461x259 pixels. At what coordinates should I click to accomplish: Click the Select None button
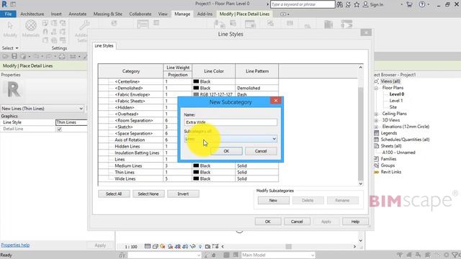[148, 194]
